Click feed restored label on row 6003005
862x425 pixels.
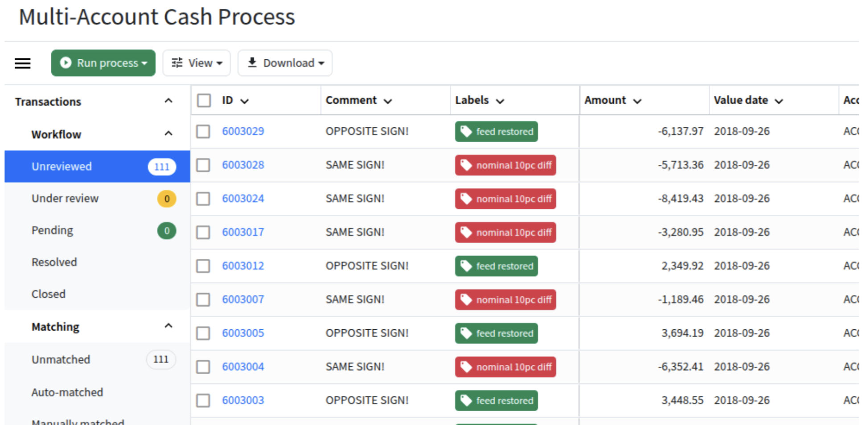tap(497, 333)
